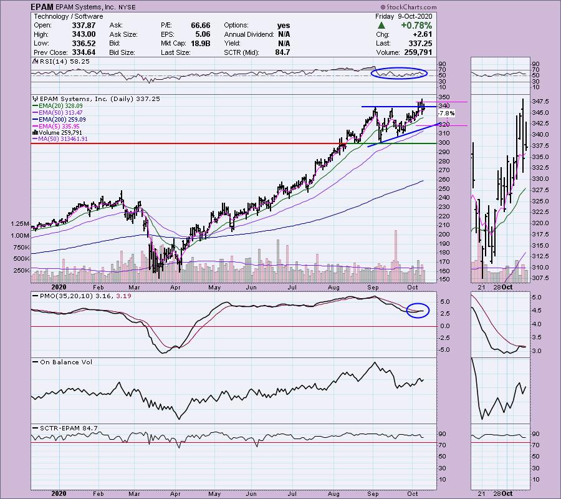Click the volume bars icon in the legend
The image size is (561, 499).
point(35,133)
